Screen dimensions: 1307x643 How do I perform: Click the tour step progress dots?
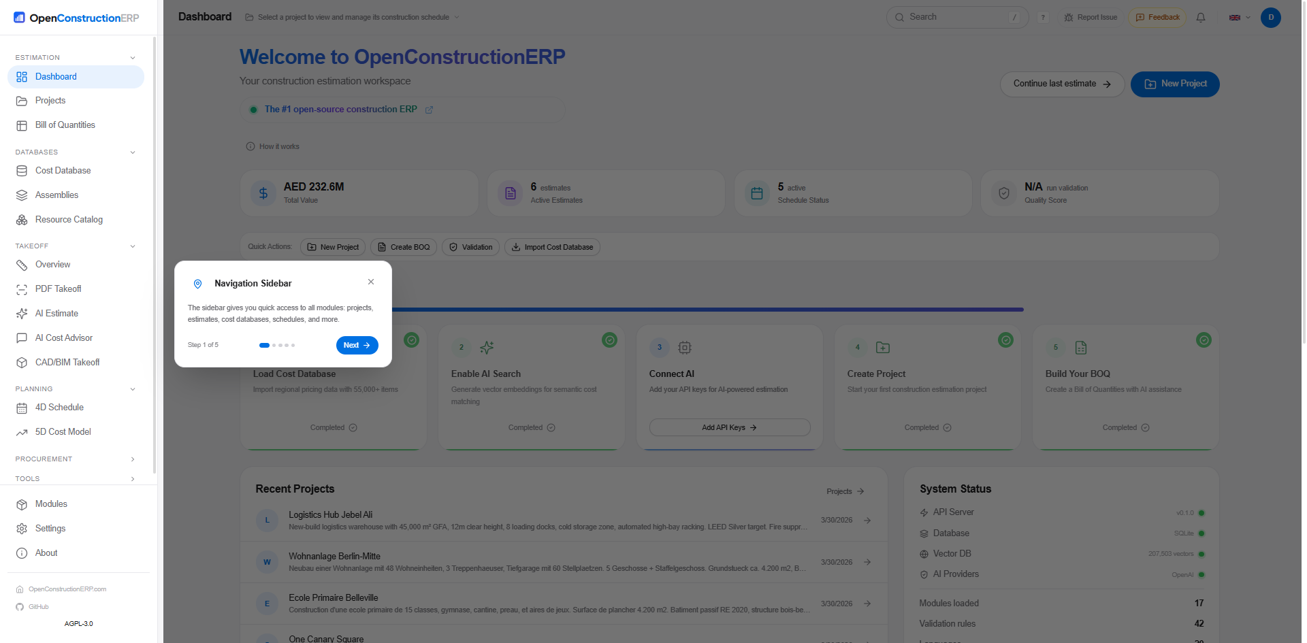pos(277,345)
